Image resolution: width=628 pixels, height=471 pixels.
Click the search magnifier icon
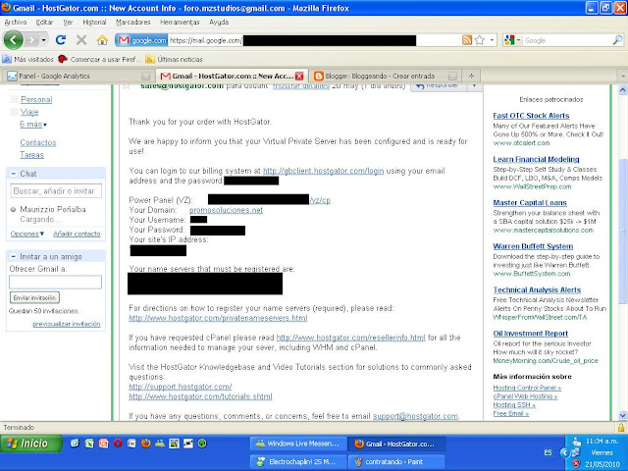[617, 40]
